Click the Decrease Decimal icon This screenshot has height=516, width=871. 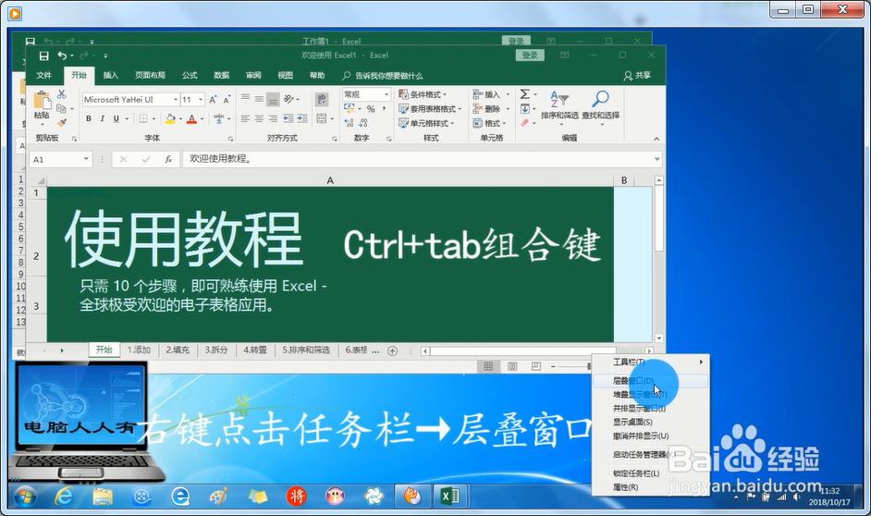362,123
